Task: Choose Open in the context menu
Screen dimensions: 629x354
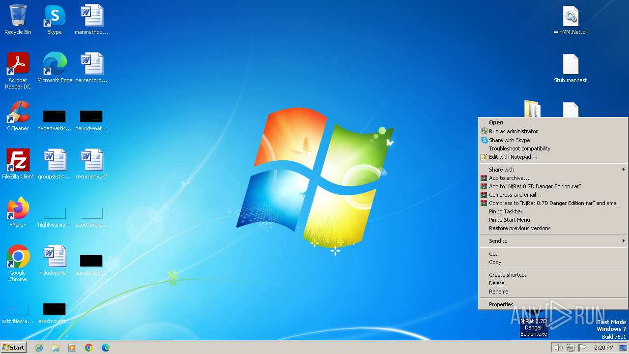Action: pyautogui.click(x=553, y=122)
